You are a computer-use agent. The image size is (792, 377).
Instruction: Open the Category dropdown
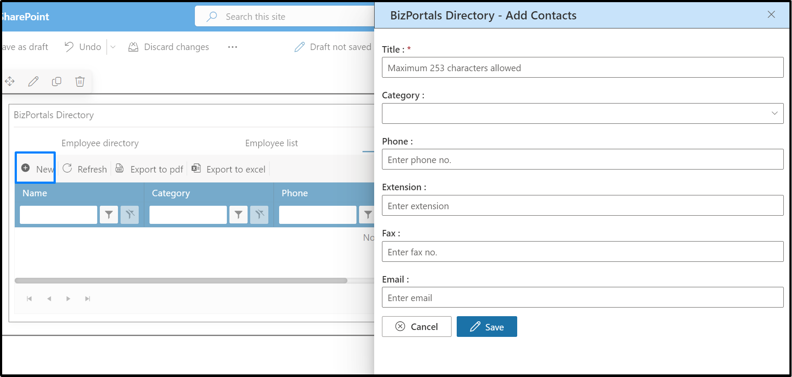pyautogui.click(x=582, y=113)
